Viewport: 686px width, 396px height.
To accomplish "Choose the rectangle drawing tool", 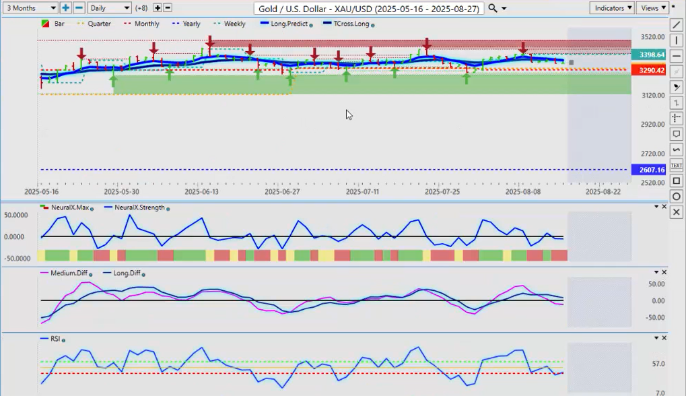I will coord(677,180).
